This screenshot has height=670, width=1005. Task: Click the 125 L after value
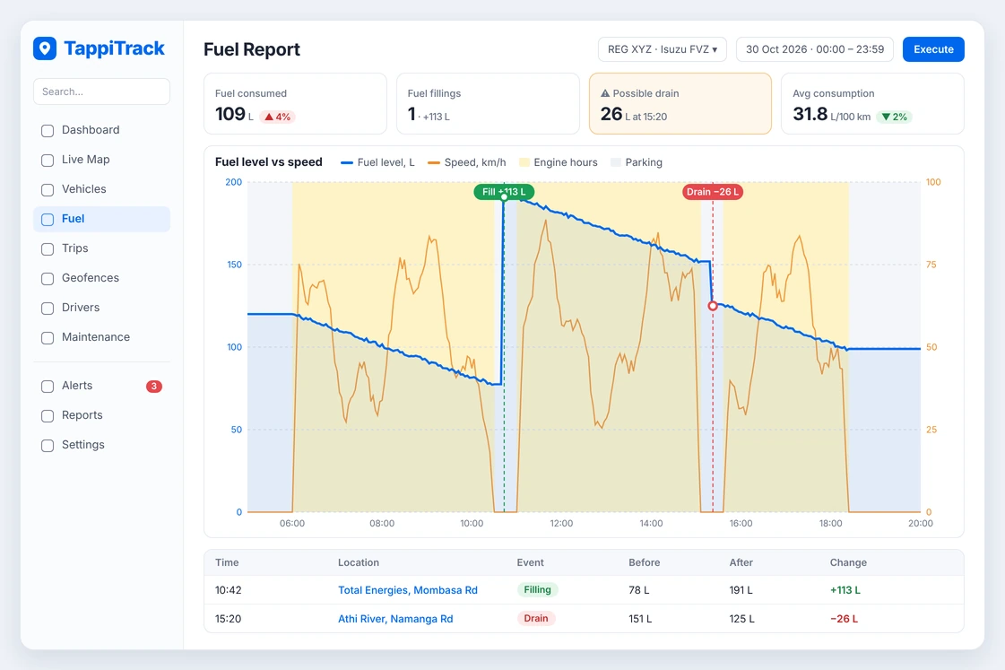pos(741,619)
